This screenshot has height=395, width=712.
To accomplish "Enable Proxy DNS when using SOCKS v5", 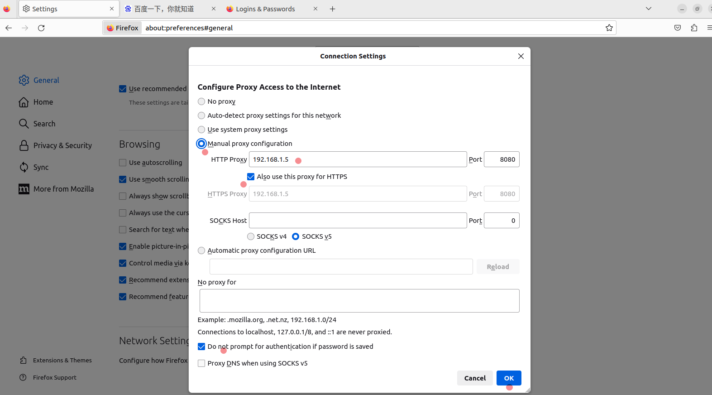I will point(201,363).
